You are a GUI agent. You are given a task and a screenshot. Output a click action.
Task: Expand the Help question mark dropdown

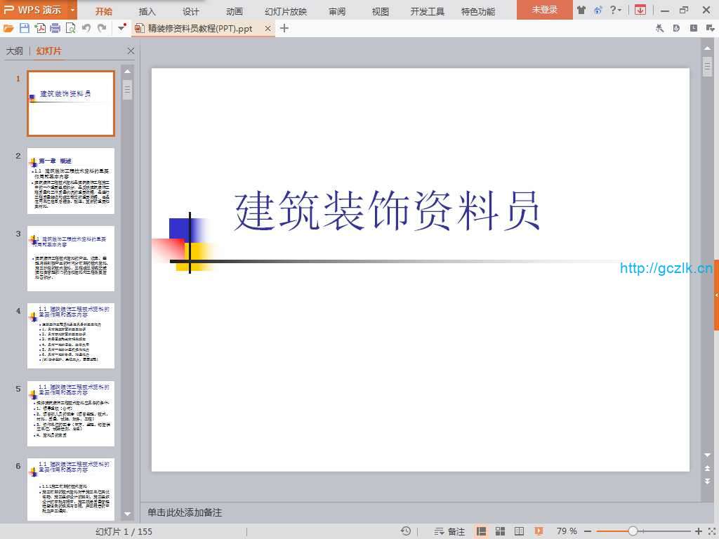click(x=620, y=10)
